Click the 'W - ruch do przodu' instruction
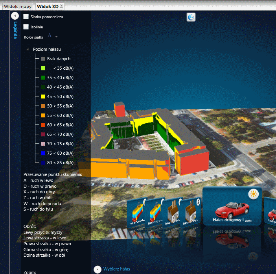 (42, 204)
